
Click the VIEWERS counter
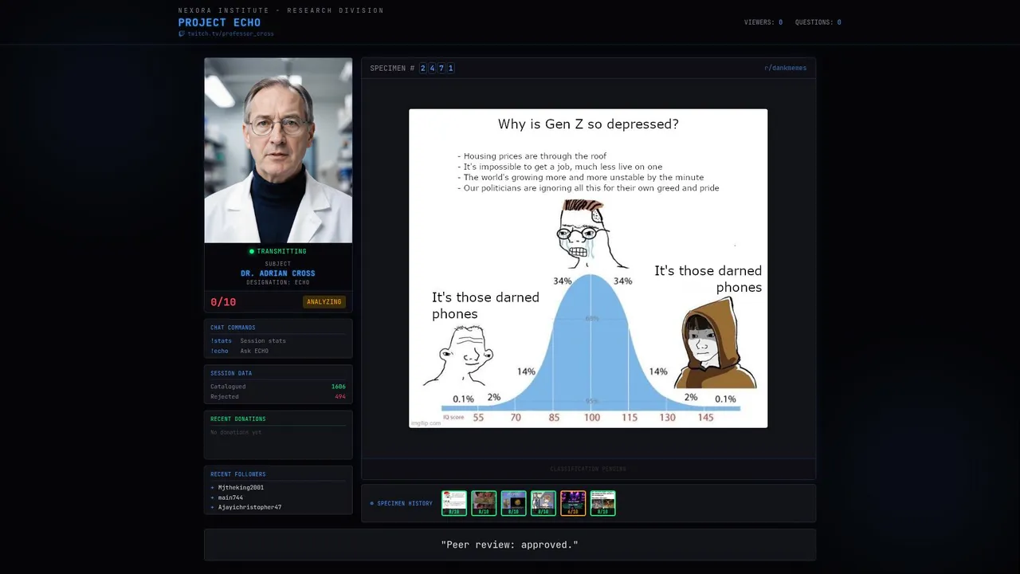point(763,22)
